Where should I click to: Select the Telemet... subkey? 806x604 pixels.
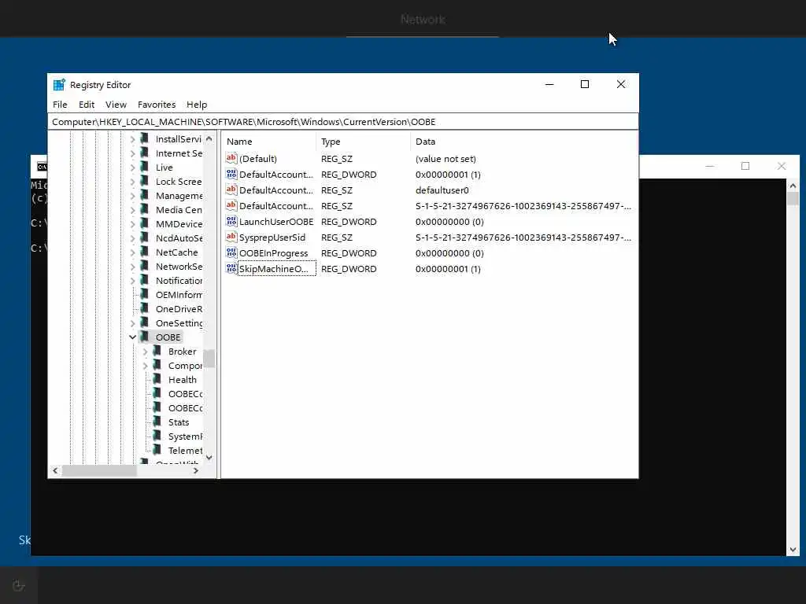185,451
